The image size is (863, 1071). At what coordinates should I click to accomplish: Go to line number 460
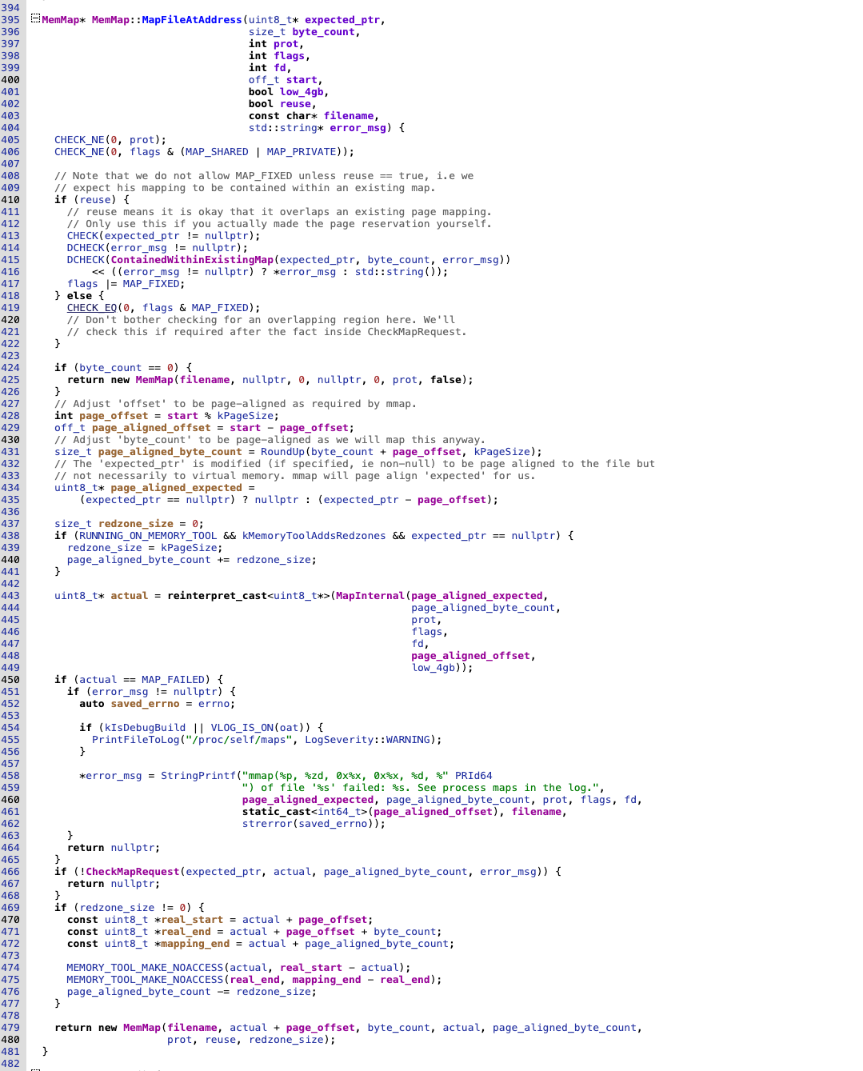coord(10,800)
